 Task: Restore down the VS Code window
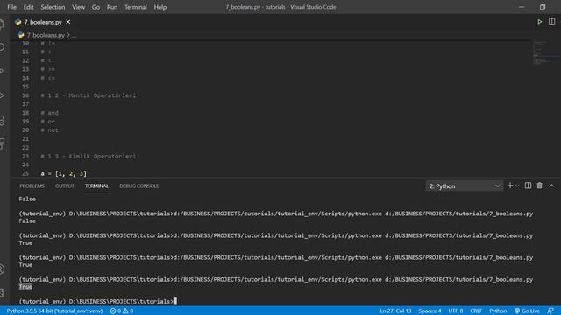(543, 7)
